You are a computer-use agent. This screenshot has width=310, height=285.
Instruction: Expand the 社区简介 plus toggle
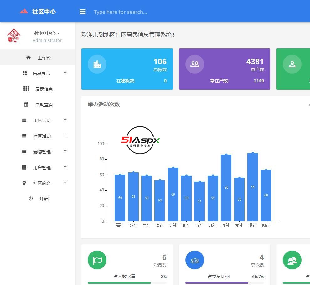(65, 182)
